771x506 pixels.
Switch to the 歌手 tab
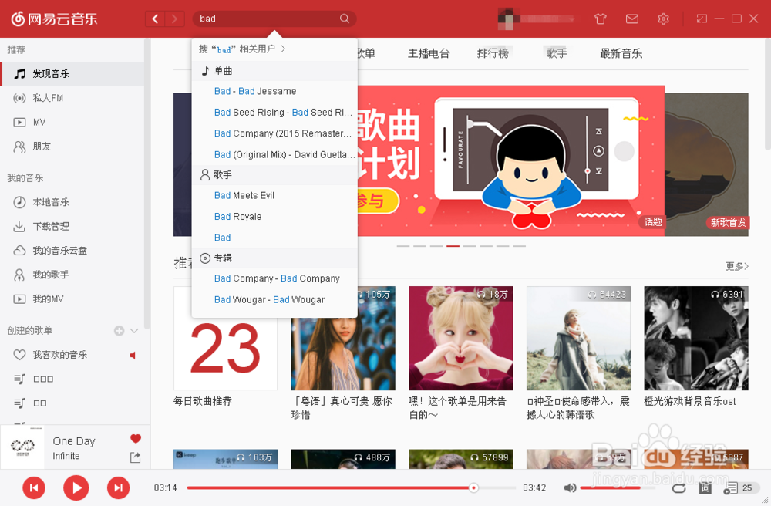(x=557, y=53)
